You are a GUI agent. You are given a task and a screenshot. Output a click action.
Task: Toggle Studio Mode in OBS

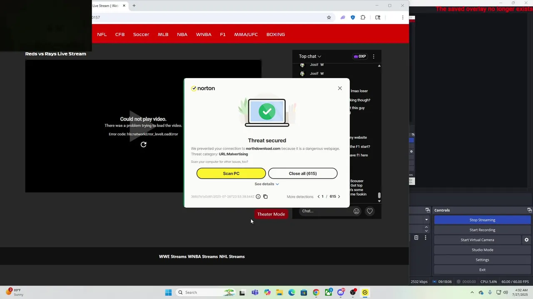pos(483,250)
